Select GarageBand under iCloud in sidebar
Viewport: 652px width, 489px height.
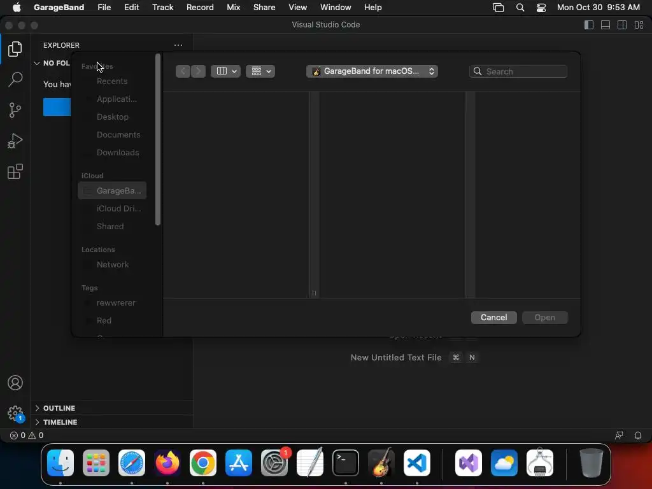coord(112,191)
